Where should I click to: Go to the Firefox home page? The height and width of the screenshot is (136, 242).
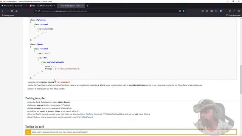tap(17, 11)
